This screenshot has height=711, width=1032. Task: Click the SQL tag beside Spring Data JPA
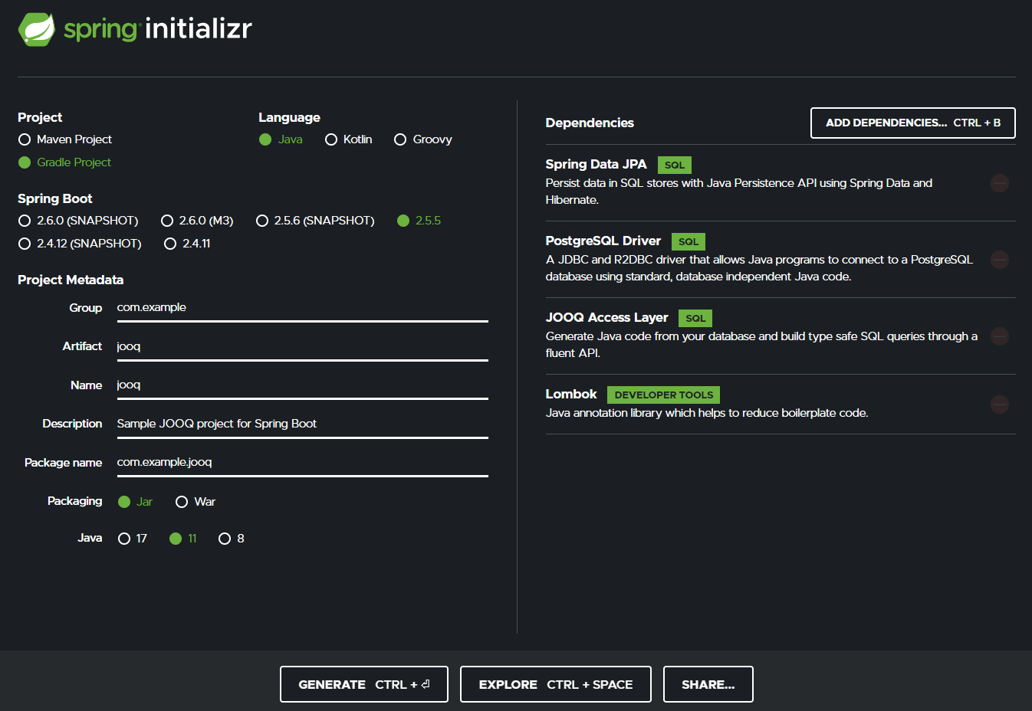coord(675,165)
